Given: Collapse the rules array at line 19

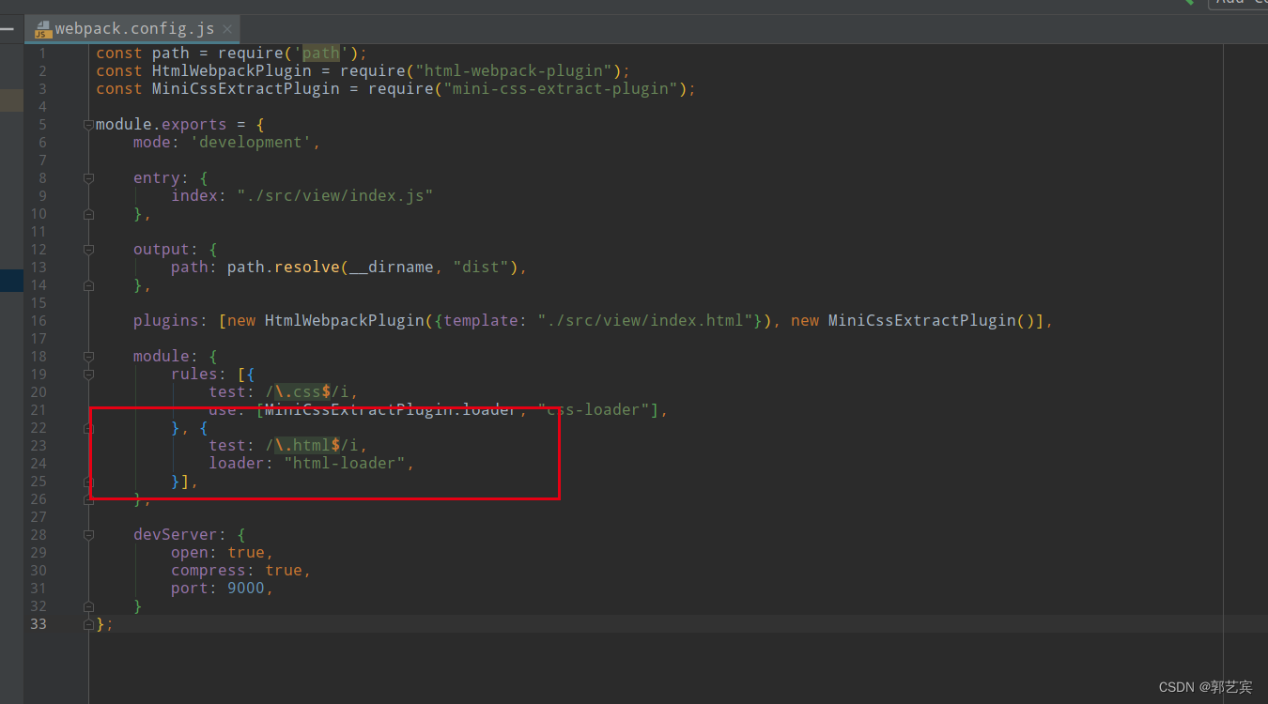Looking at the screenshot, I should (x=88, y=375).
